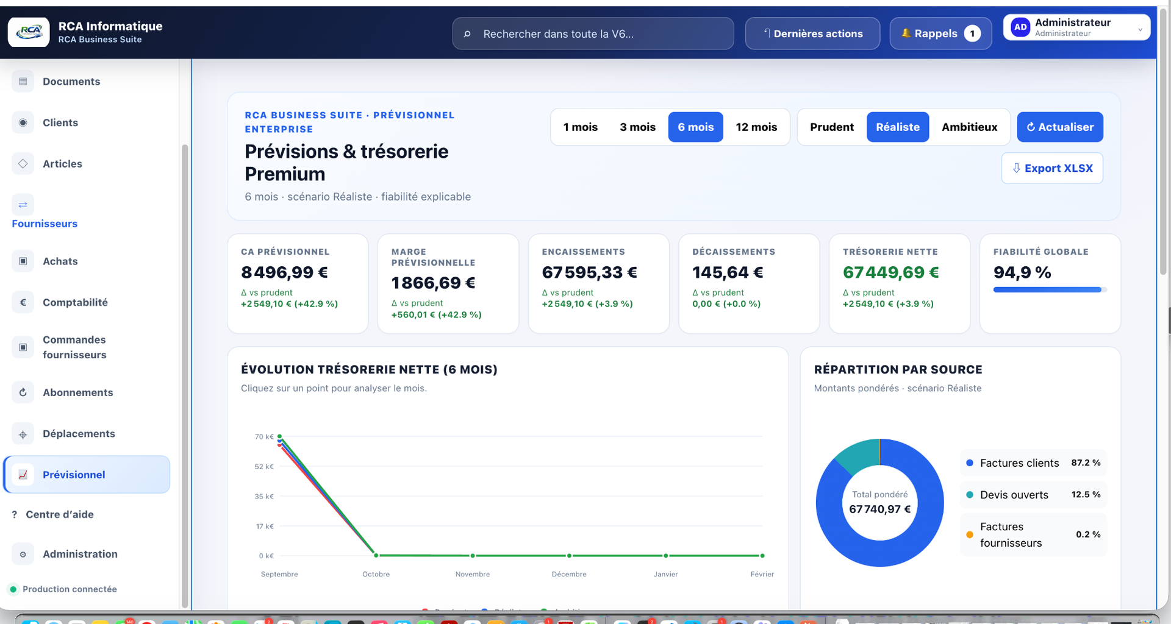Go to Déplacements in the sidebar

point(86,434)
